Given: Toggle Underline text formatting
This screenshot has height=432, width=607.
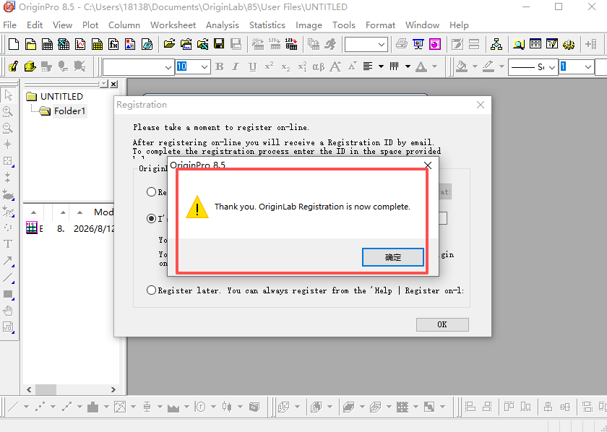Looking at the screenshot, I should click(x=252, y=66).
